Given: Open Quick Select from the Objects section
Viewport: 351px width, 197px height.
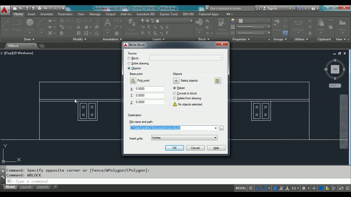Looking at the screenshot, I should [x=218, y=81].
